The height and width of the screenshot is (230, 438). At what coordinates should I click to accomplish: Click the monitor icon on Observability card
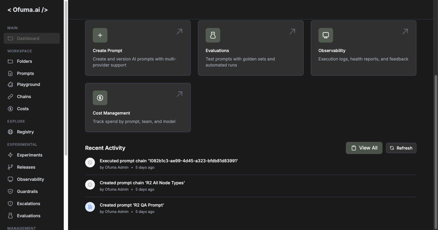pos(326,35)
